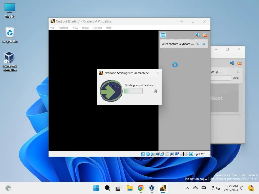259x194 pixels.
Task: Open the Machine menu
Action: coord(63,28)
